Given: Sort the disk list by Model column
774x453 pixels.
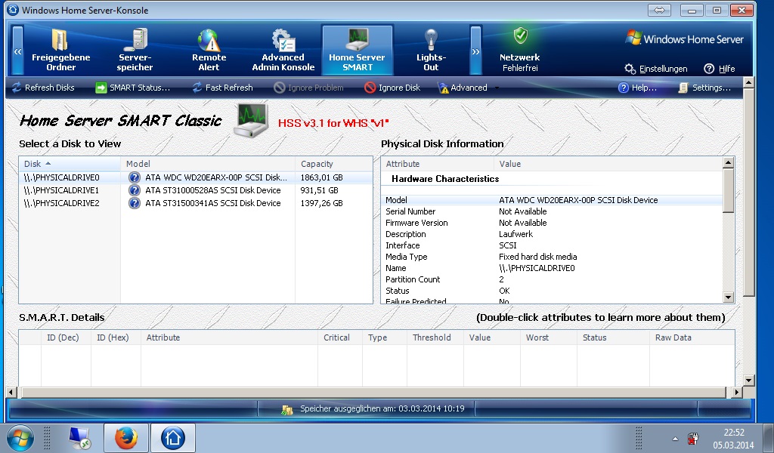Looking at the screenshot, I should click(208, 164).
